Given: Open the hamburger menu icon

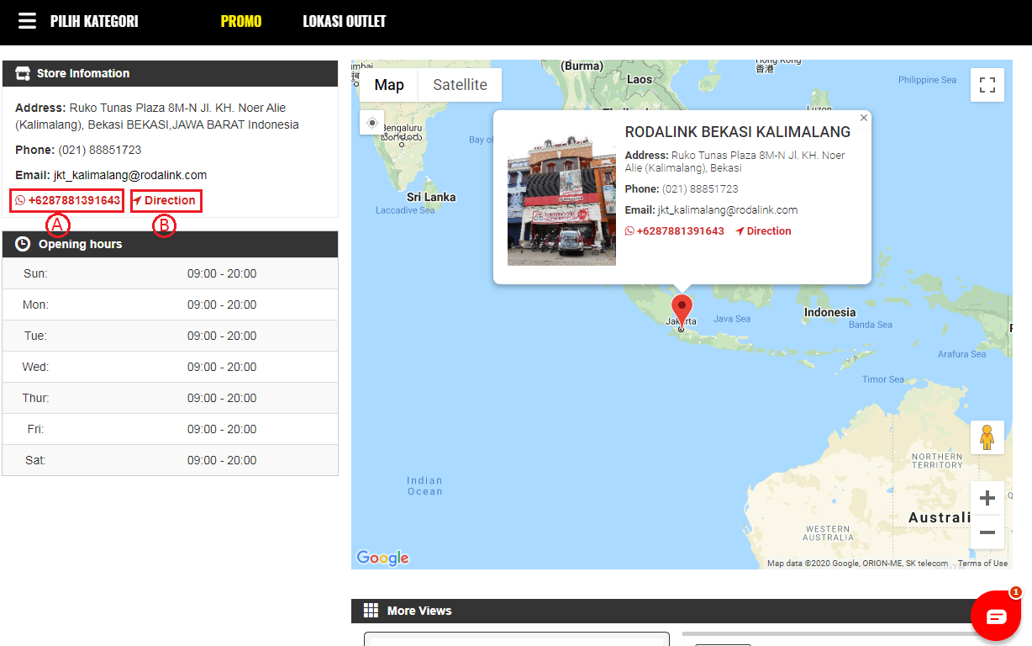Looking at the screenshot, I should click(x=27, y=21).
